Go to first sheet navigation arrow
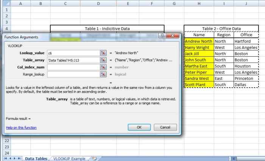This screenshot has height=161, width=265. point(6,158)
